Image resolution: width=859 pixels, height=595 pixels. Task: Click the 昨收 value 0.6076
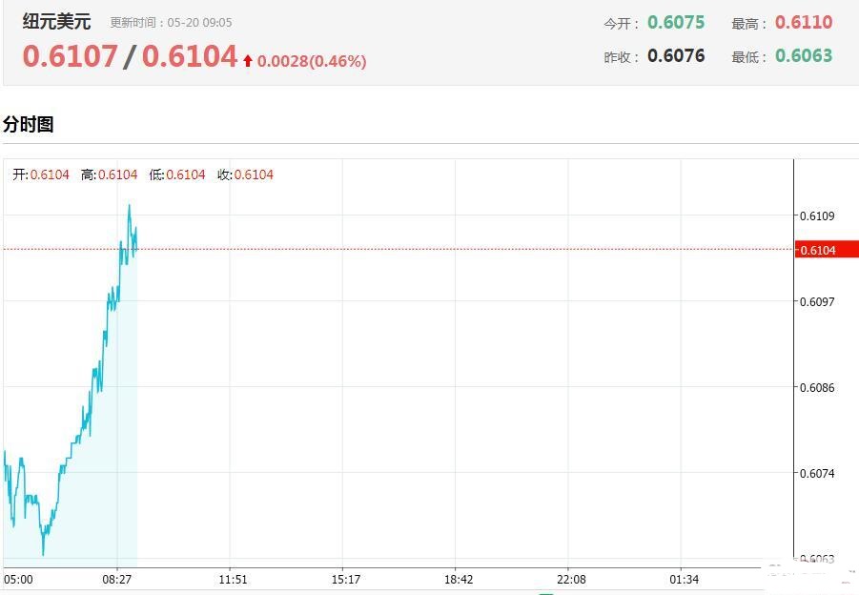point(676,55)
